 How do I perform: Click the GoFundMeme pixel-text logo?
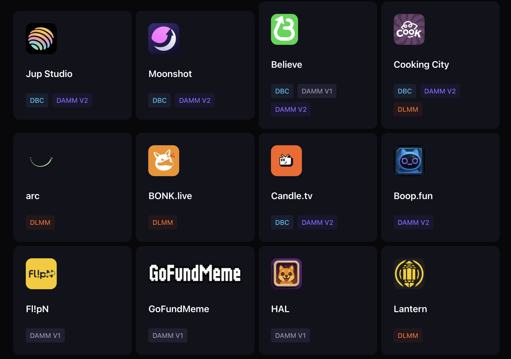195,273
